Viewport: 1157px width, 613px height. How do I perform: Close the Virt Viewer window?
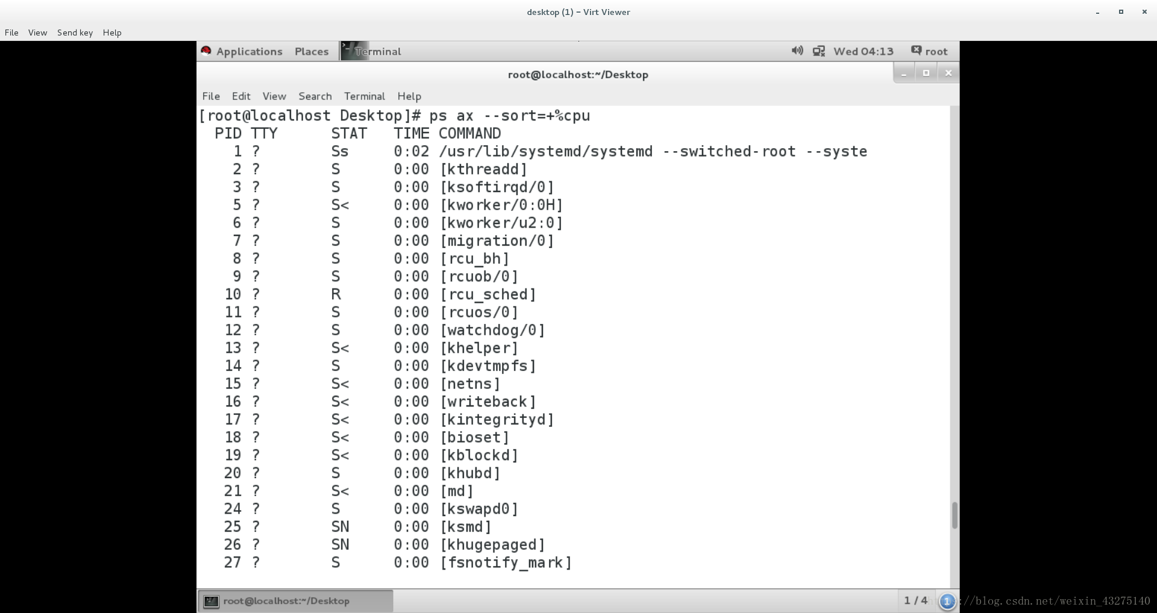(x=1144, y=12)
